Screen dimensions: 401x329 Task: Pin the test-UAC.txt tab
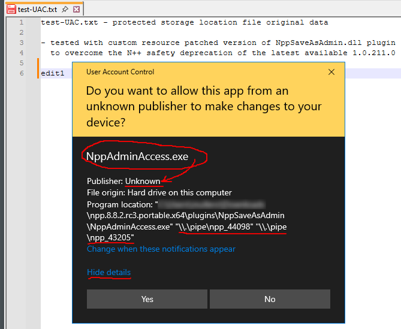tap(65, 10)
